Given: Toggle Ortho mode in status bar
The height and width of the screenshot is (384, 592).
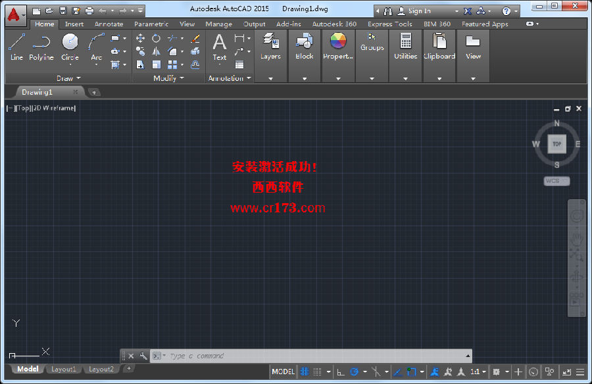Looking at the screenshot, I should [x=341, y=372].
